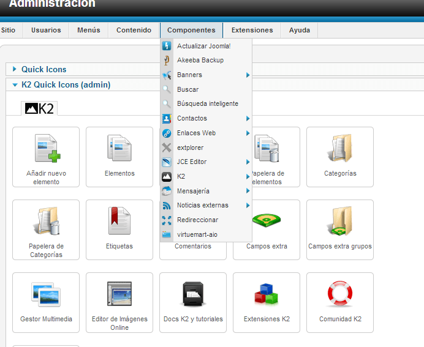Image resolution: width=424 pixels, height=347 pixels.
Task: Open the Papelera de Categorías quick icon
Action: [x=46, y=229]
